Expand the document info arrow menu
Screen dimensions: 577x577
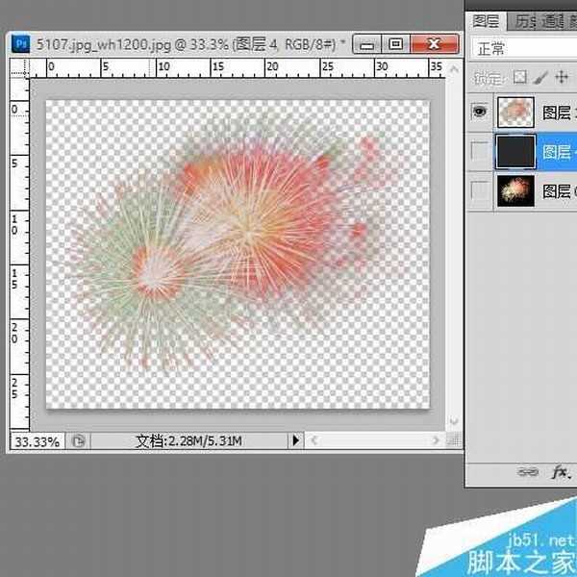[296, 440]
